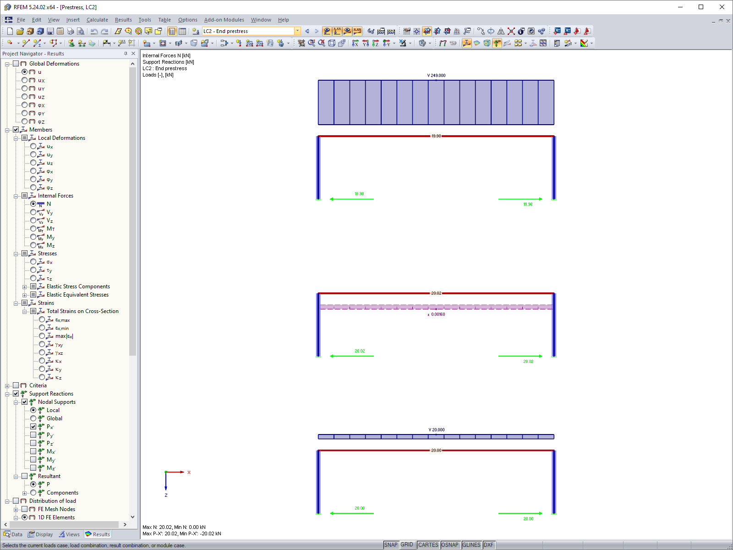Click the Print icon
The image size is (733, 550).
coord(71,31)
